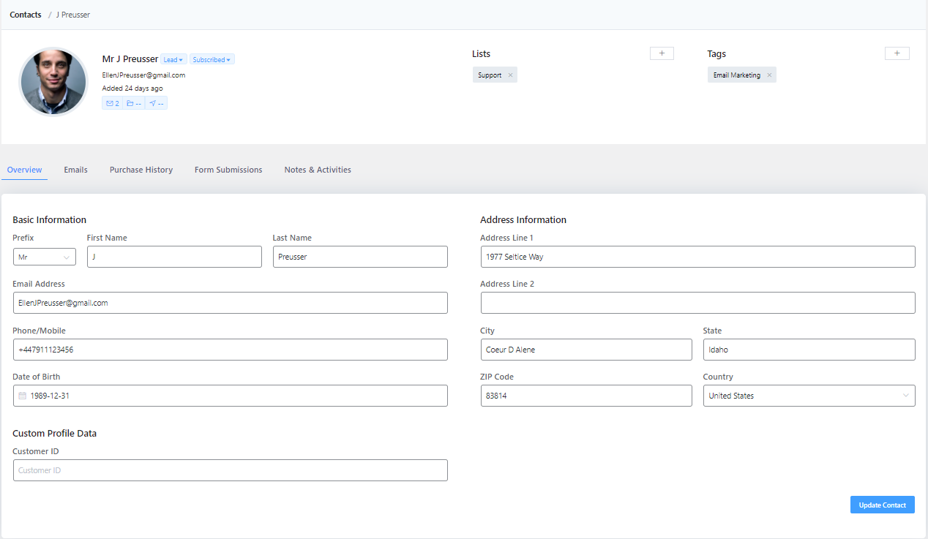Click the contact's profile photo

53,81
